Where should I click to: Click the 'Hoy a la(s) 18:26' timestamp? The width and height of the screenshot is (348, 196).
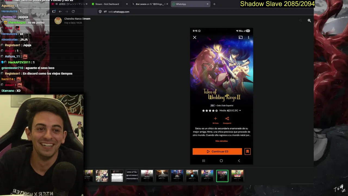tap(73, 23)
